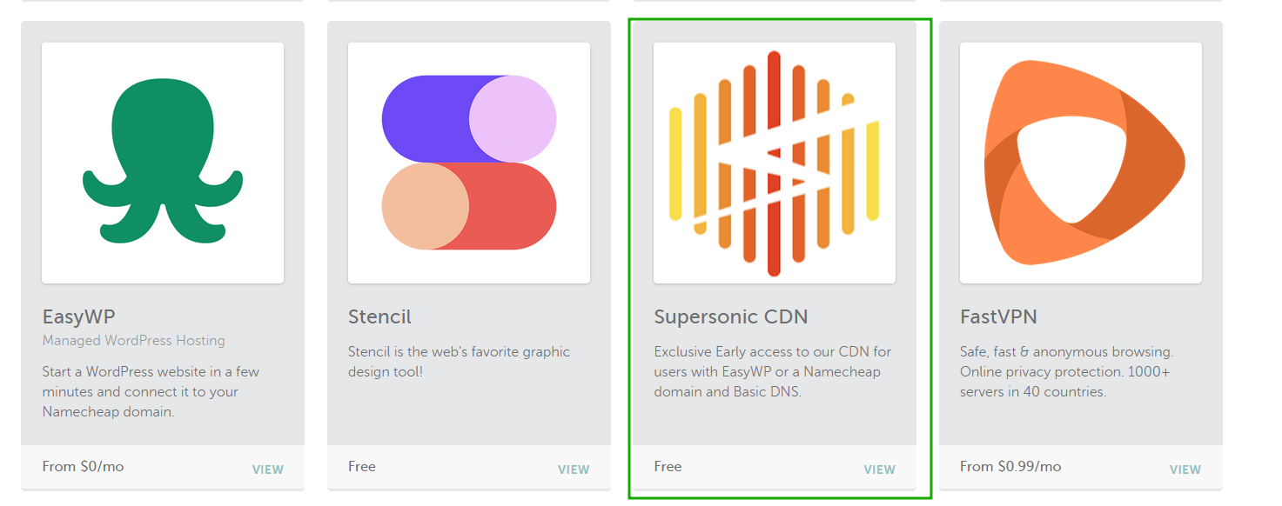Screen dimensions: 1282x506
Task: Click the EasyWP description about WordPress website
Action: [151, 392]
